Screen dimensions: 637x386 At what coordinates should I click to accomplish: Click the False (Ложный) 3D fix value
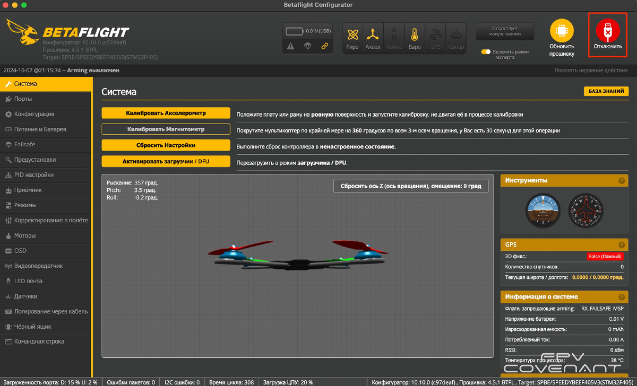coord(605,256)
